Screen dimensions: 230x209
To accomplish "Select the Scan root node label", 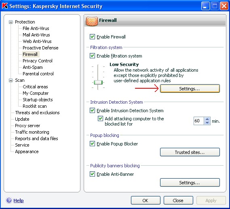I will click(20, 80).
